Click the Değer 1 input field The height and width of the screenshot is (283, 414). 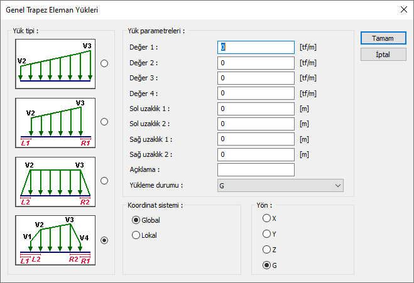(x=256, y=48)
